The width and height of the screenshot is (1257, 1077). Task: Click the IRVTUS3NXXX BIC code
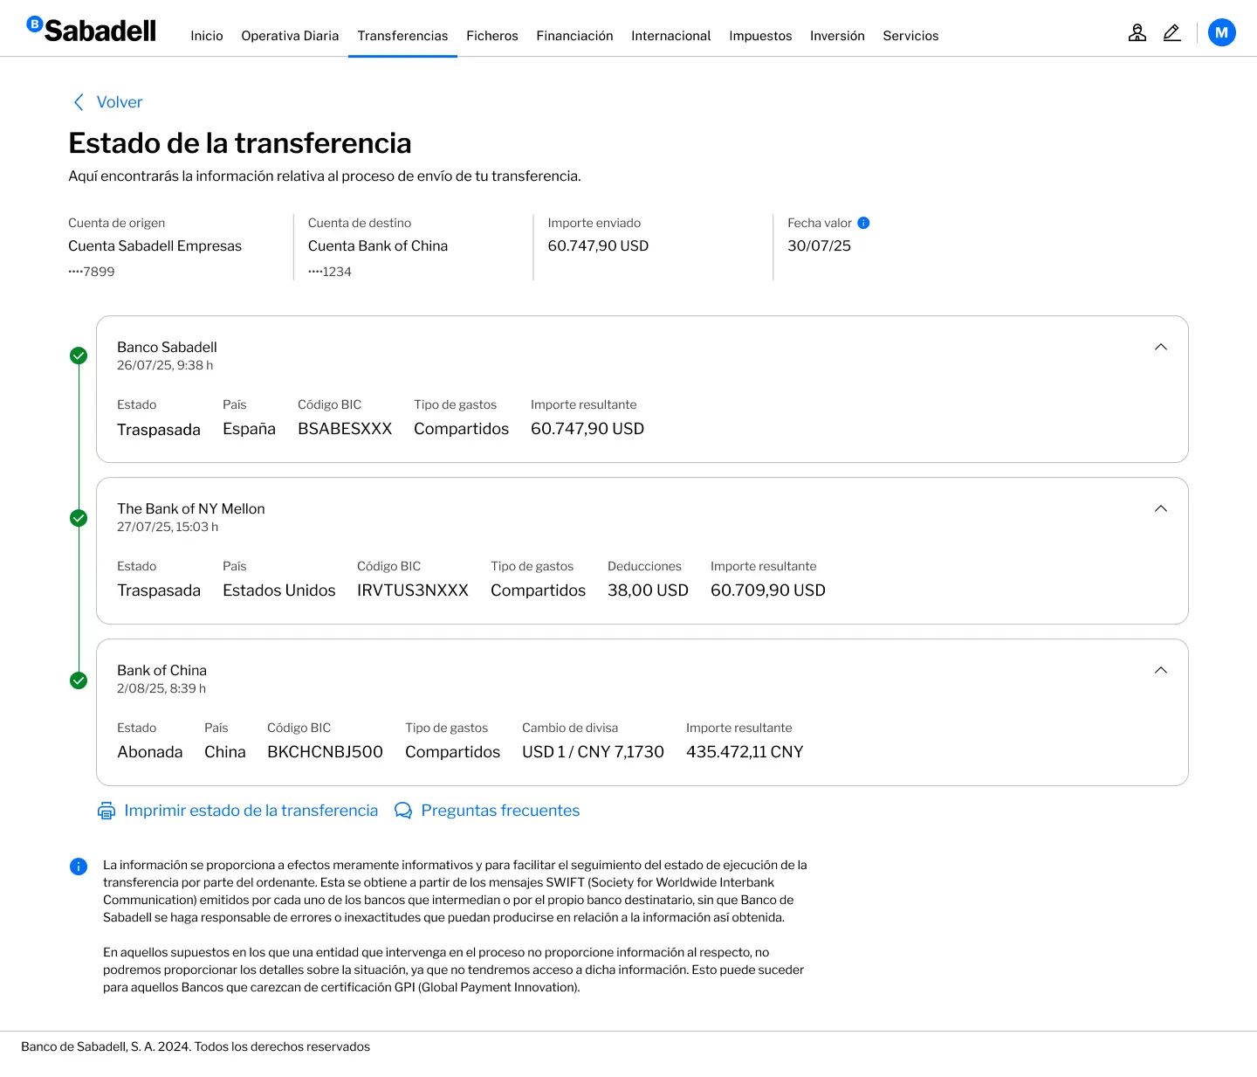tap(413, 590)
